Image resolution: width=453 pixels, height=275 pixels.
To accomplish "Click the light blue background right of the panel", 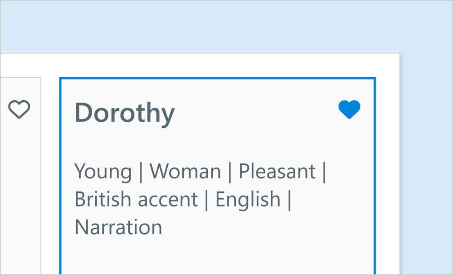I will click(426, 159).
